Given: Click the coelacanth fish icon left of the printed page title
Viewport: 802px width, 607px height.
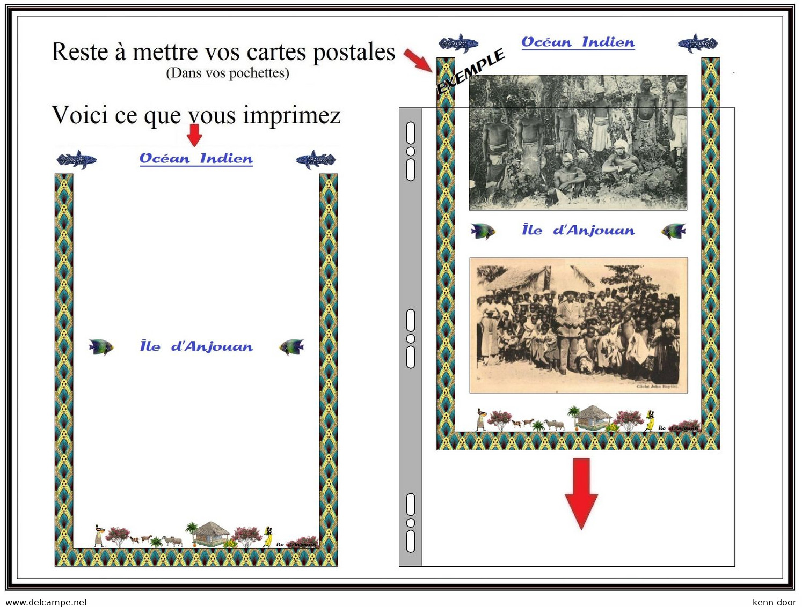Looking at the screenshot, I should [77, 160].
